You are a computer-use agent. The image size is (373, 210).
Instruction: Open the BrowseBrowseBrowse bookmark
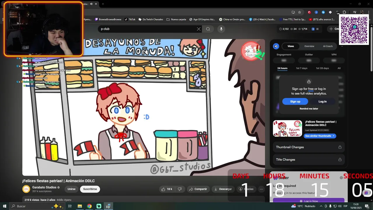click(x=108, y=20)
